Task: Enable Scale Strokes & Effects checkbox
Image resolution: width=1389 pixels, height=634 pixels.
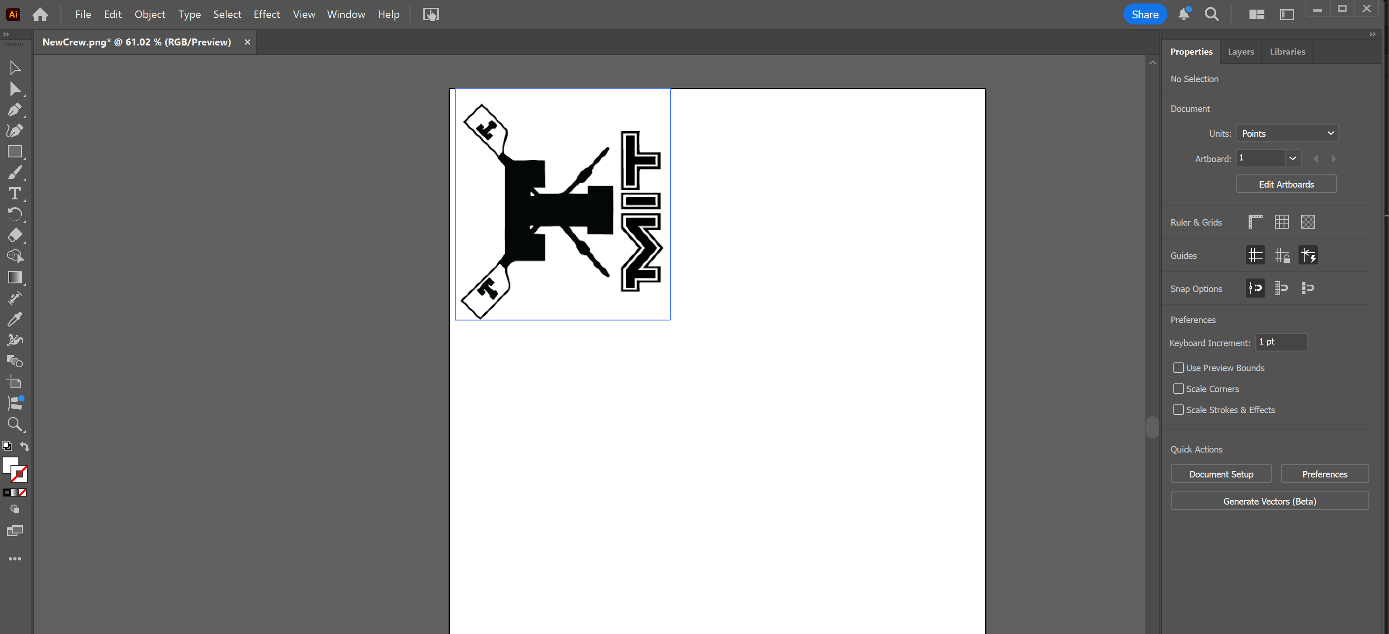Action: (1178, 410)
